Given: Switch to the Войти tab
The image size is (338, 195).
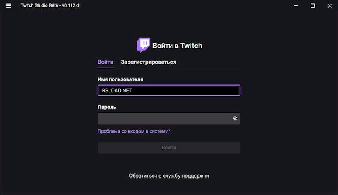Looking at the screenshot, I should [x=105, y=62].
